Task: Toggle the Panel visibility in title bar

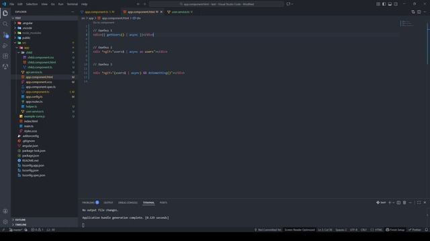Action: point(390,4)
